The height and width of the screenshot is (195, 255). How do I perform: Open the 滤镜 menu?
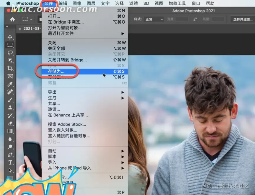[x=133, y=3]
